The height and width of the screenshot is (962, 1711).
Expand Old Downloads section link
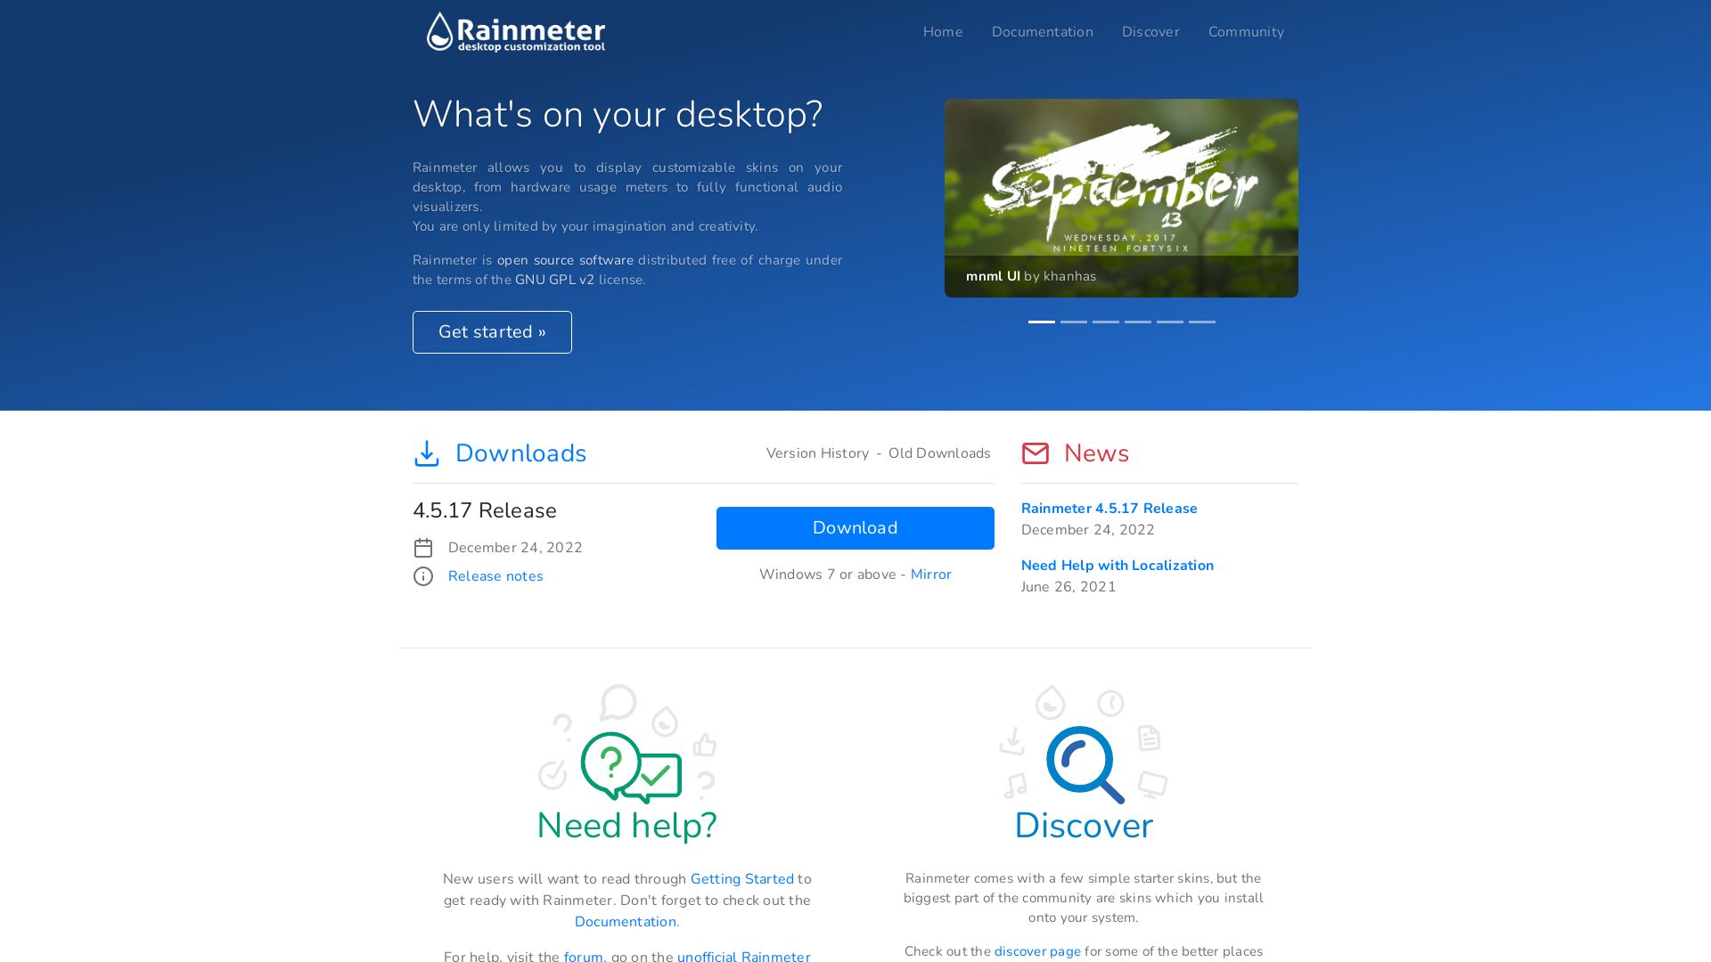939,452
